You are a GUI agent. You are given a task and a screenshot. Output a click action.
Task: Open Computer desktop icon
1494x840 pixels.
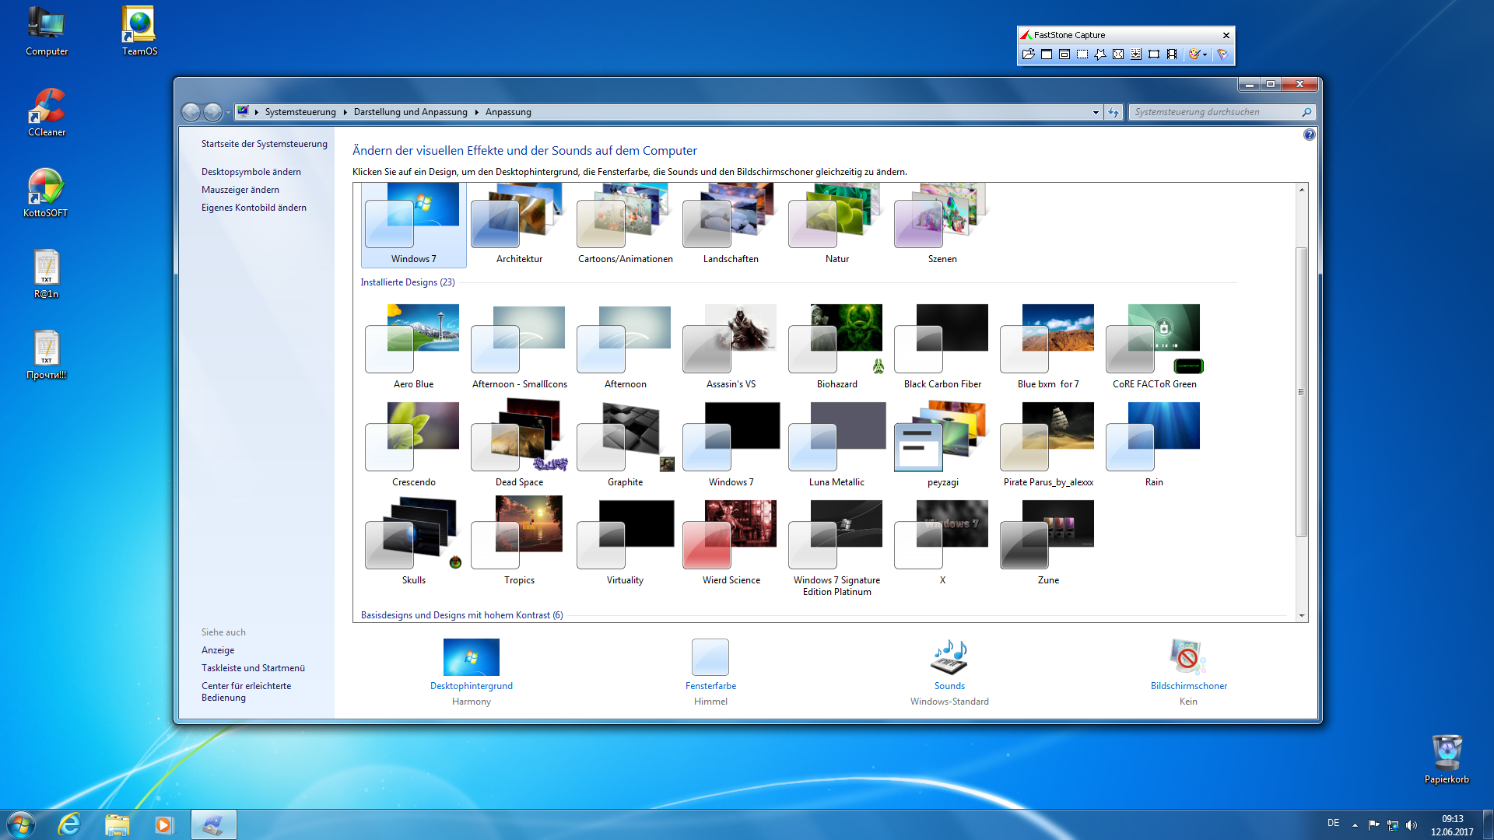47,31
